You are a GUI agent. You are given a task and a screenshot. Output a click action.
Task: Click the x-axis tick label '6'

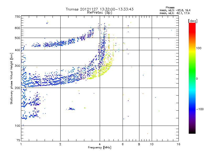[123, 144]
